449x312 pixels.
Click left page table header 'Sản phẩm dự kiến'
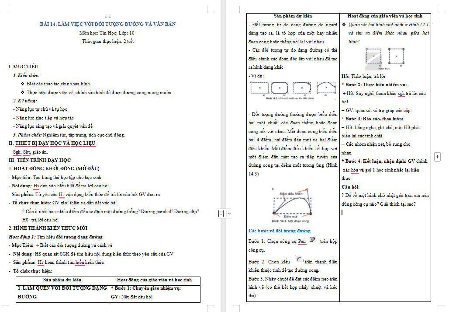[62, 280]
